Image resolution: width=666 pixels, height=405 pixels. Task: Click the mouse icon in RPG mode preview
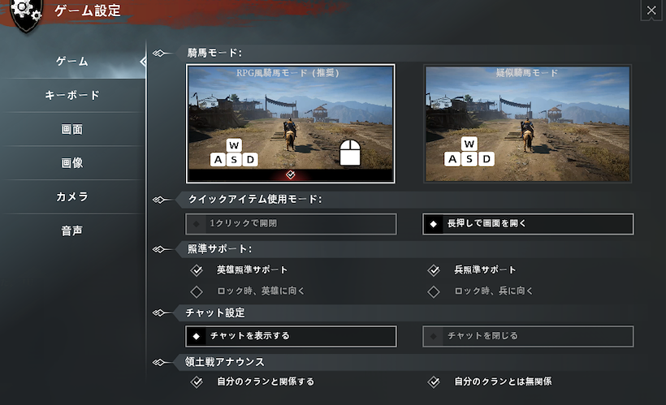(350, 153)
